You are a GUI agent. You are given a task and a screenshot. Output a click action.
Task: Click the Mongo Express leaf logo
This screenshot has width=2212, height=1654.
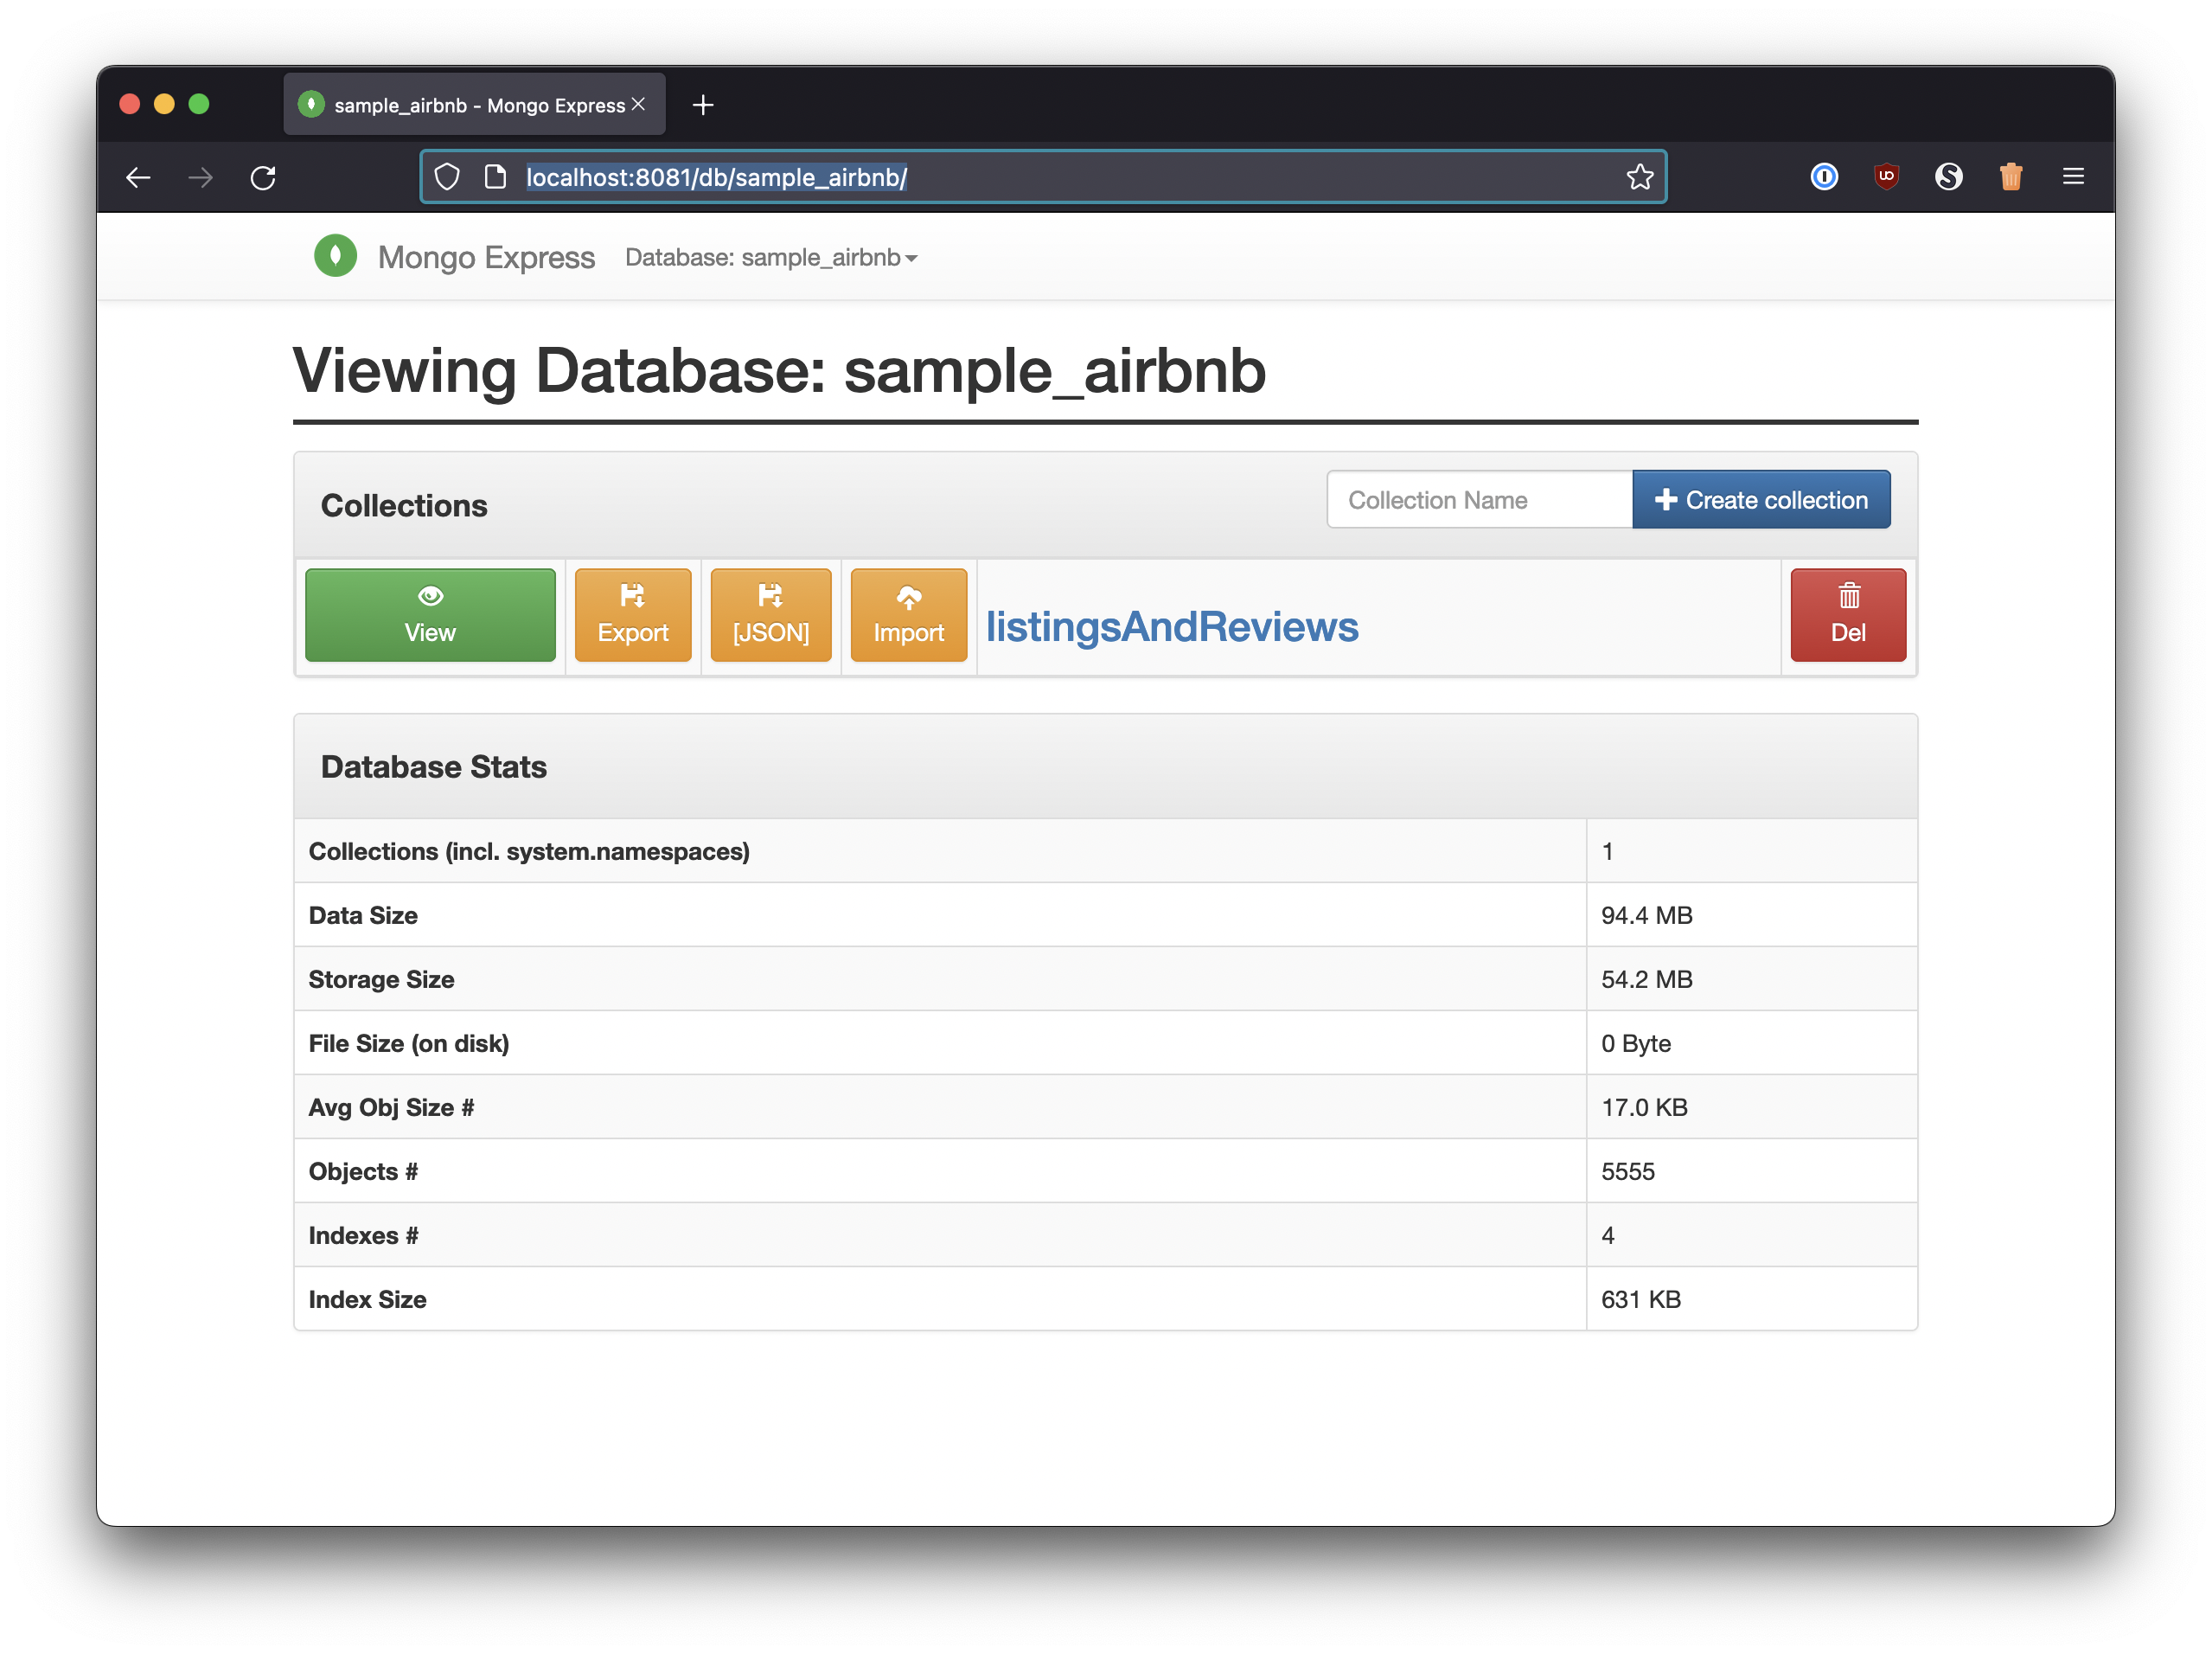pos(336,256)
